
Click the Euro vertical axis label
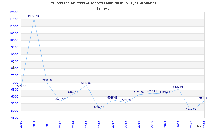(x=12, y=66)
